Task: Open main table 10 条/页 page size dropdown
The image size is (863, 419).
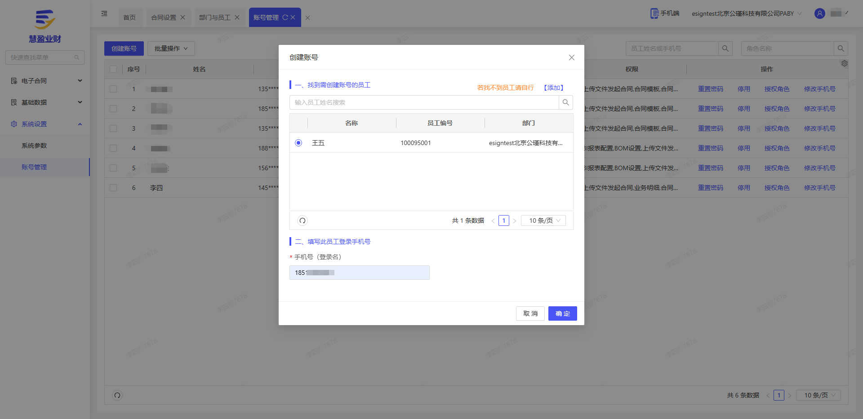Action: pyautogui.click(x=819, y=395)
